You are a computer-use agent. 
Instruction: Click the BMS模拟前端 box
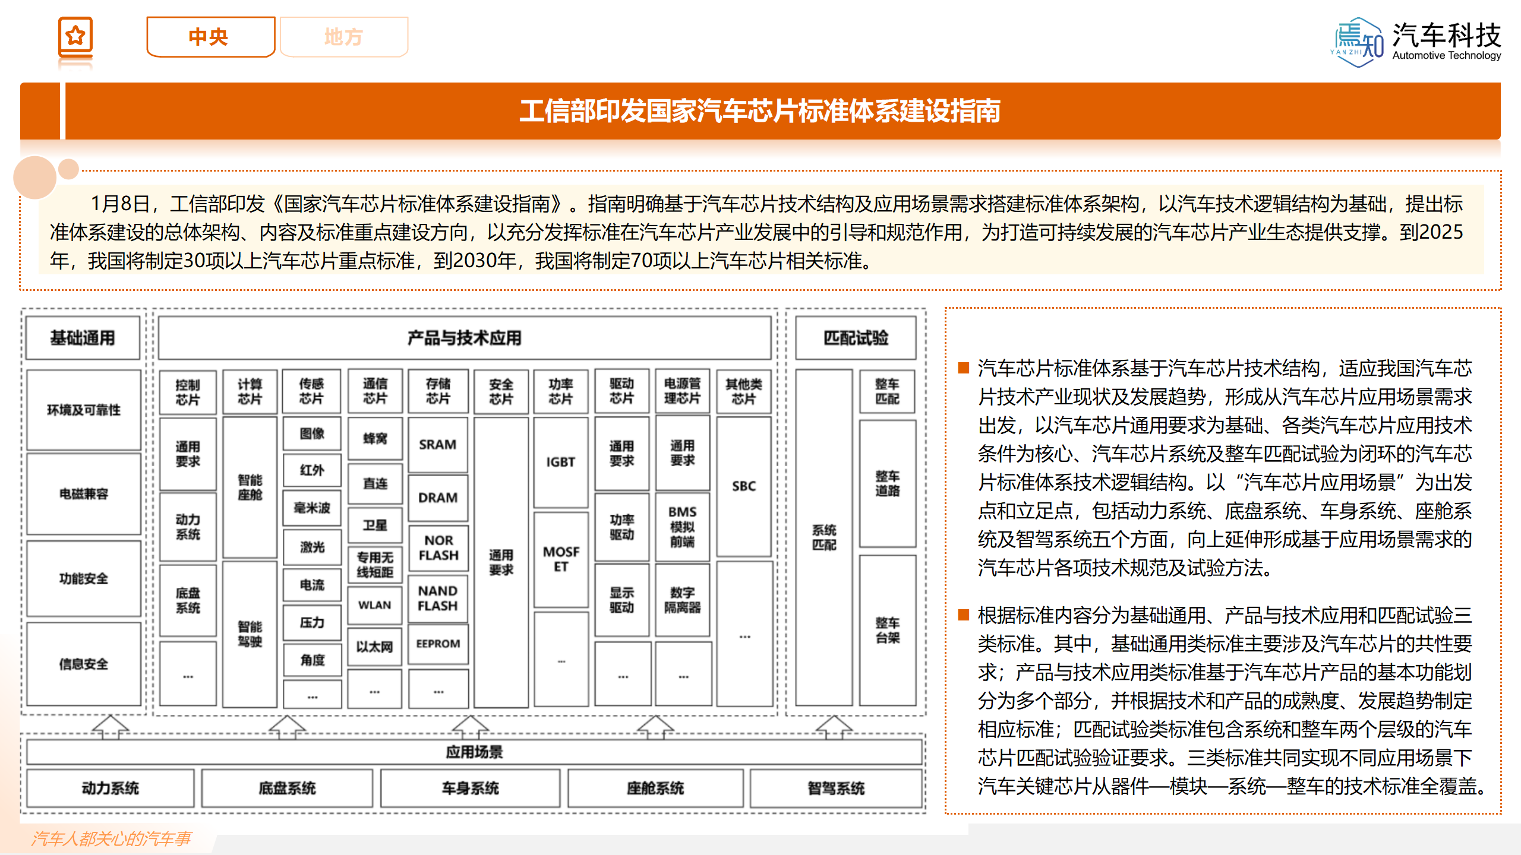click(x=683, y=527)
